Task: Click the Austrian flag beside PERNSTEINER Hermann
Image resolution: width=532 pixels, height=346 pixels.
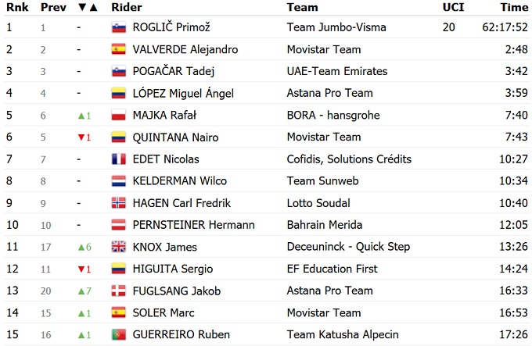Action: click(118, 225)
